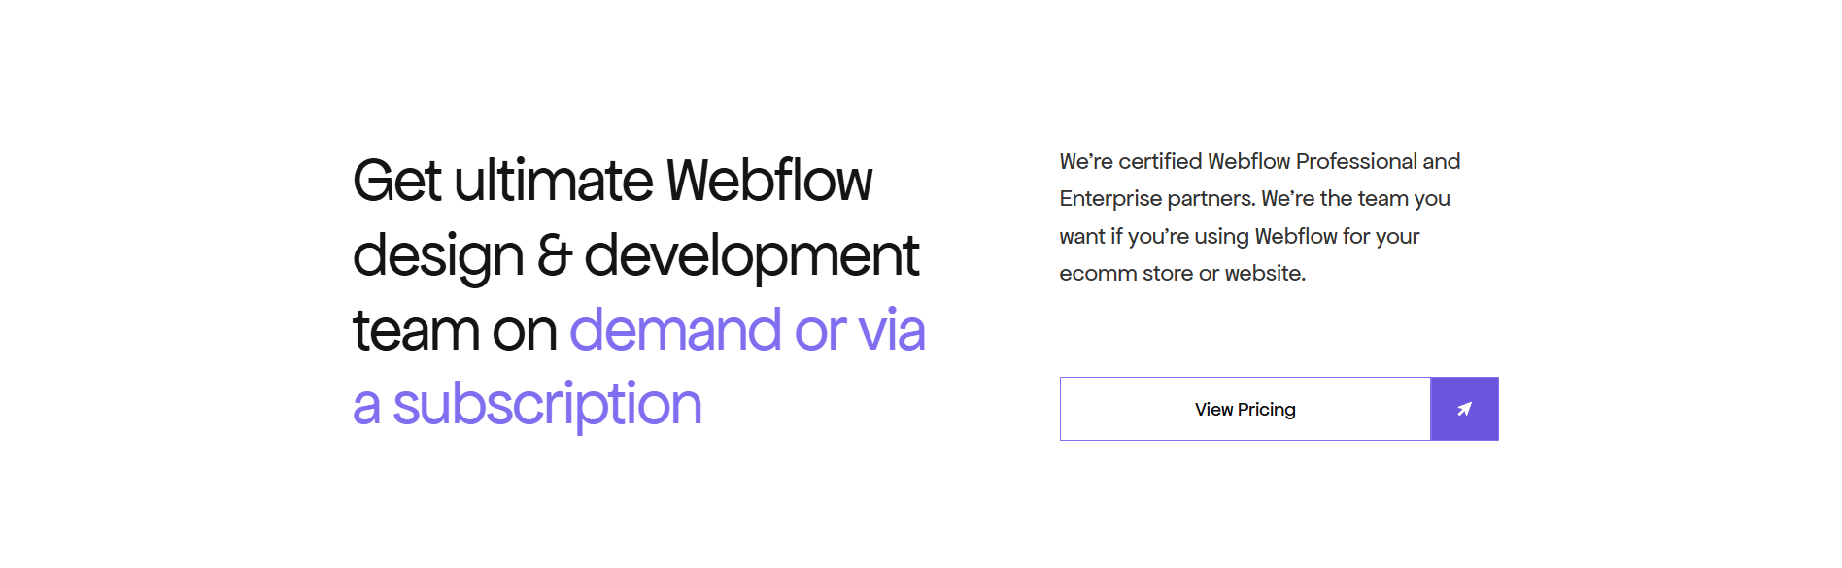The width and height of the screenshot is (1842, 568).
Task: Click "Webflow" in the paragraph's first line
Action: pos(1248,162)
